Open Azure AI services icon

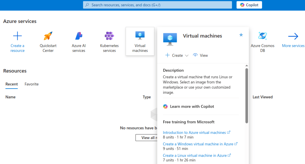[79, 36]
